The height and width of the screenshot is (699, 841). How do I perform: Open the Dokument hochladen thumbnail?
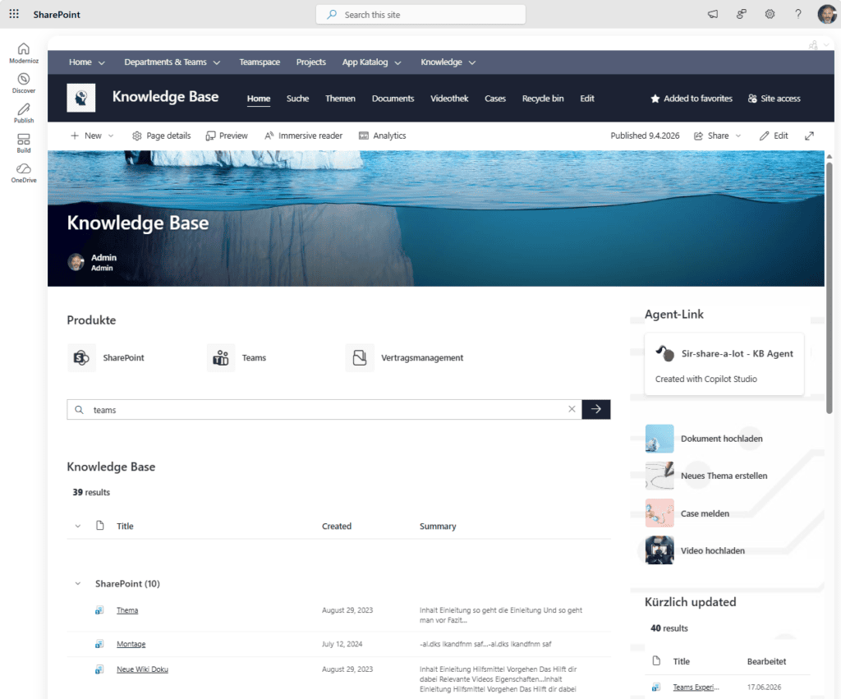pos(659,439)
